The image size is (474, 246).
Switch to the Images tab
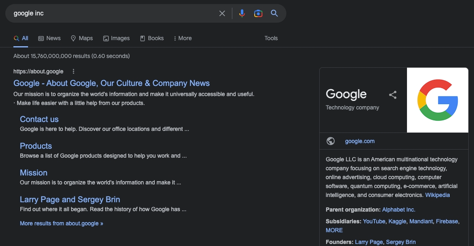click(117, 38)
